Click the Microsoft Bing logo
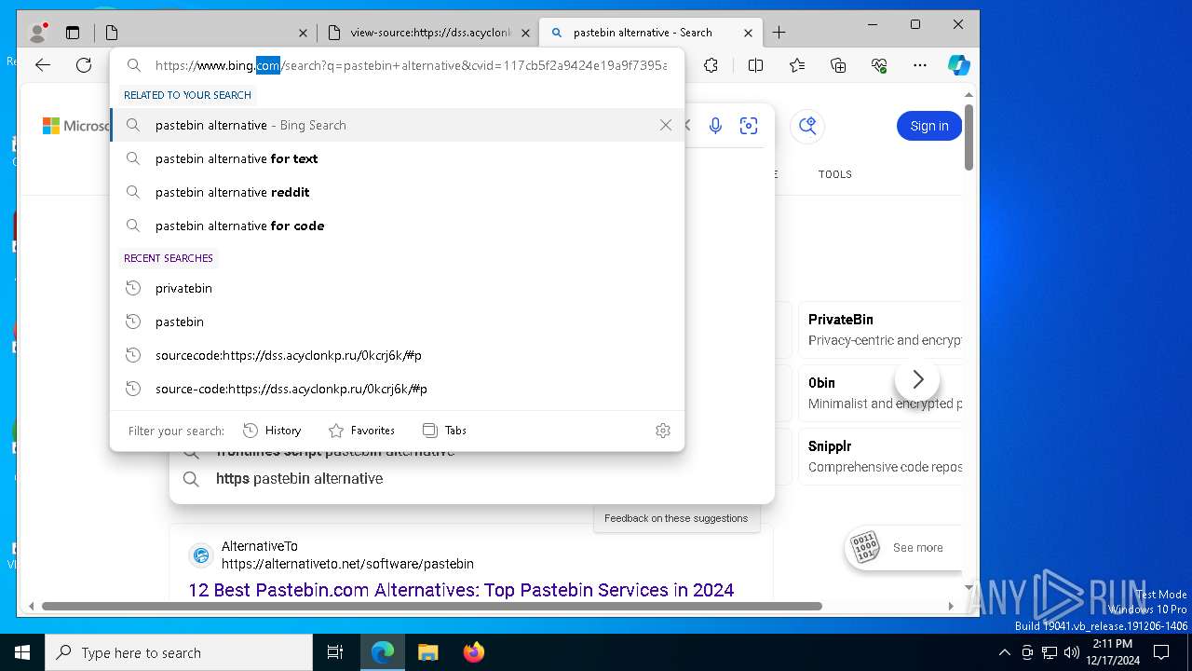 pyautogui.click(x=75, y=126)
